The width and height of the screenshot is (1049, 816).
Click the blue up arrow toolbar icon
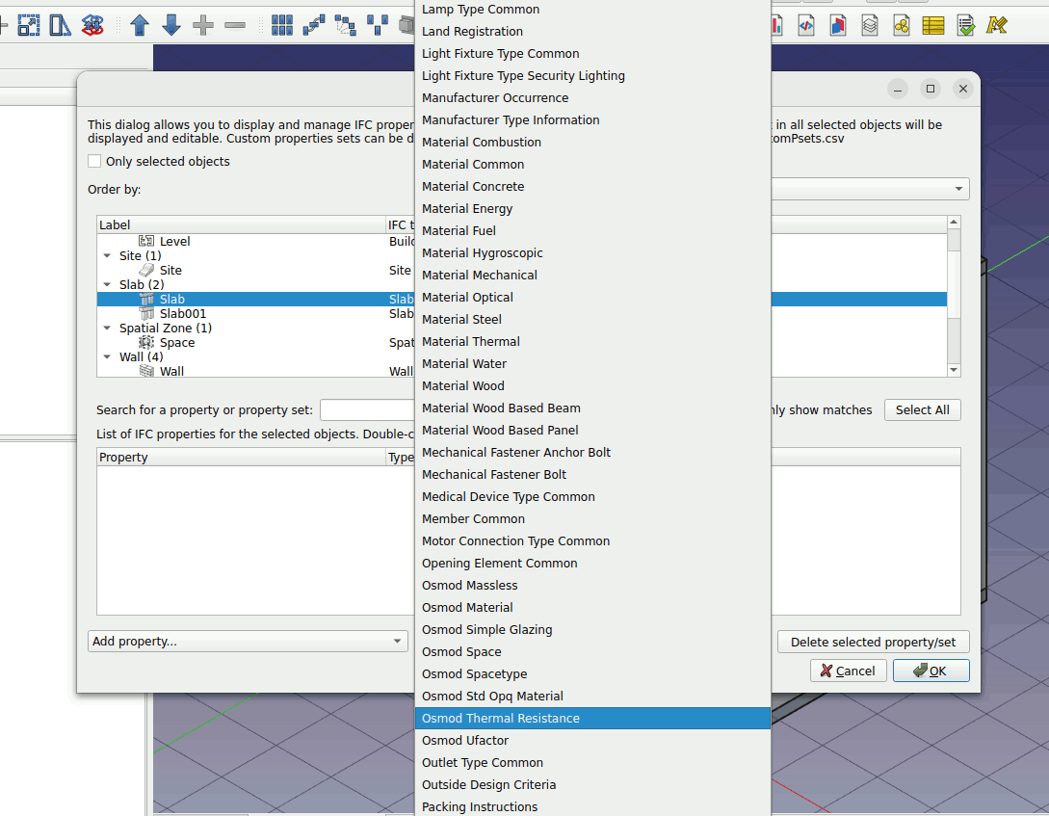point(140,25)
